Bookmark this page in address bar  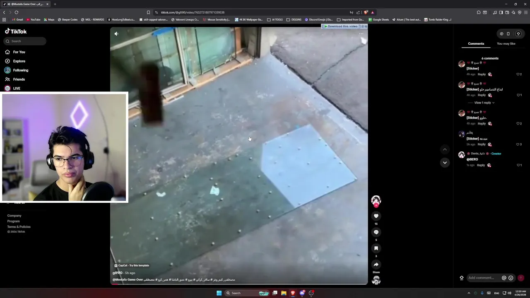[148, 12]
